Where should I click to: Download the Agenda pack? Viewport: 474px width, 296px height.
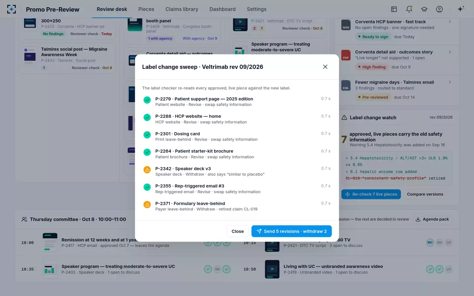pos(433,219)
